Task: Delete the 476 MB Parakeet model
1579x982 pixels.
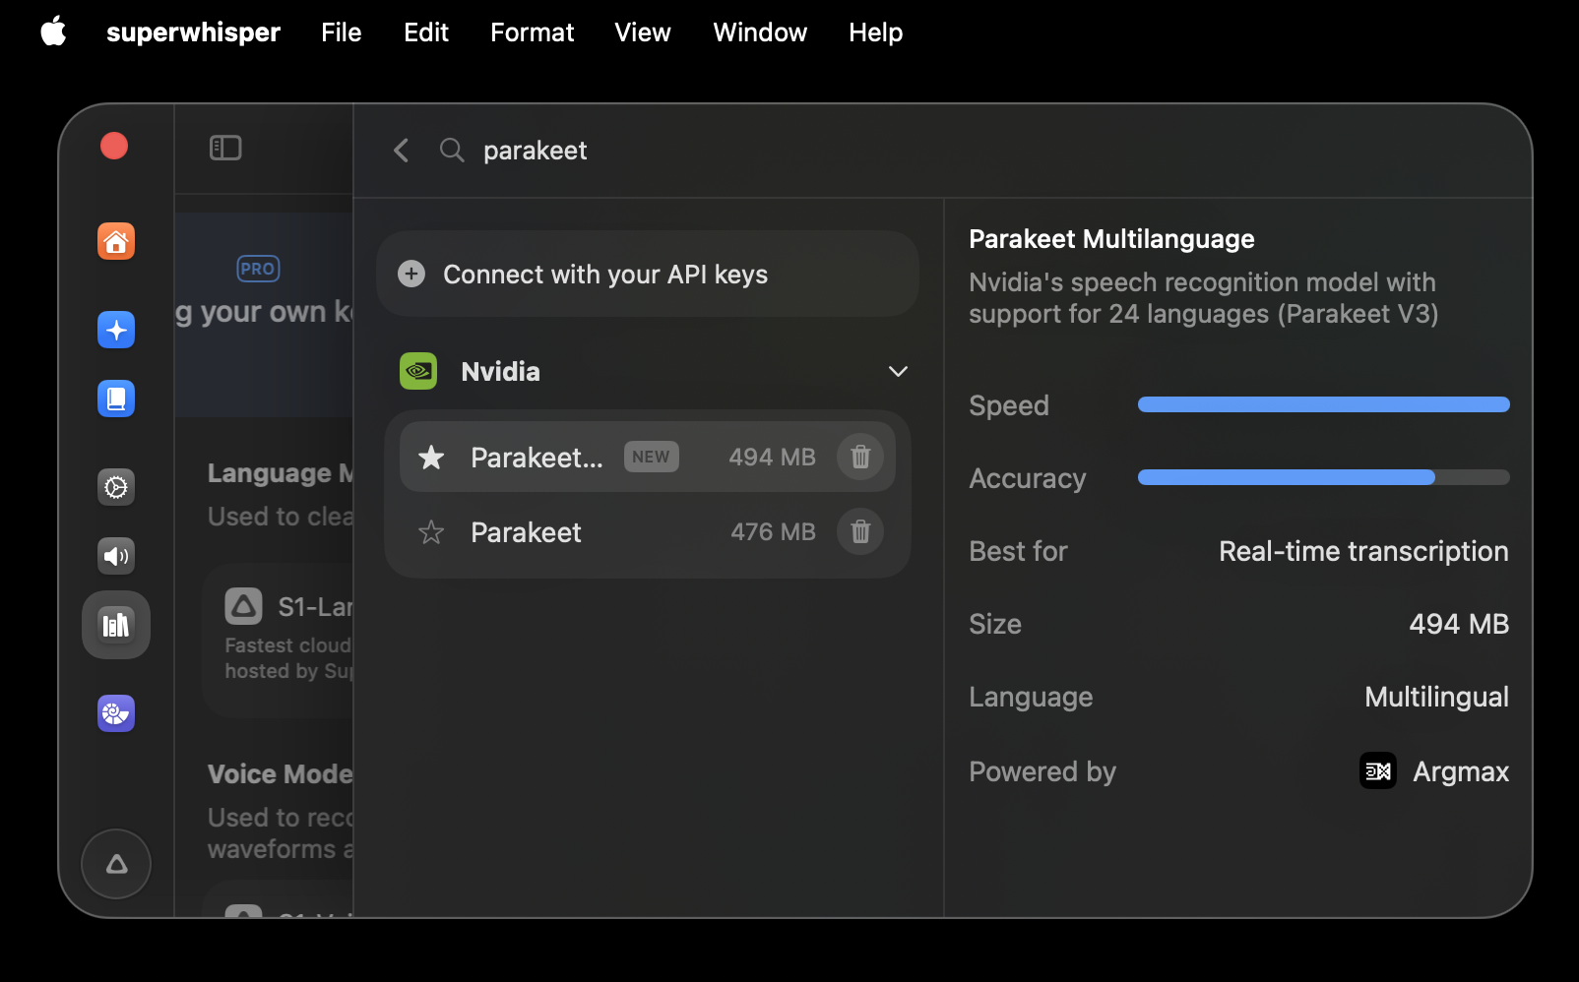Action: click(x=860, y=531)
